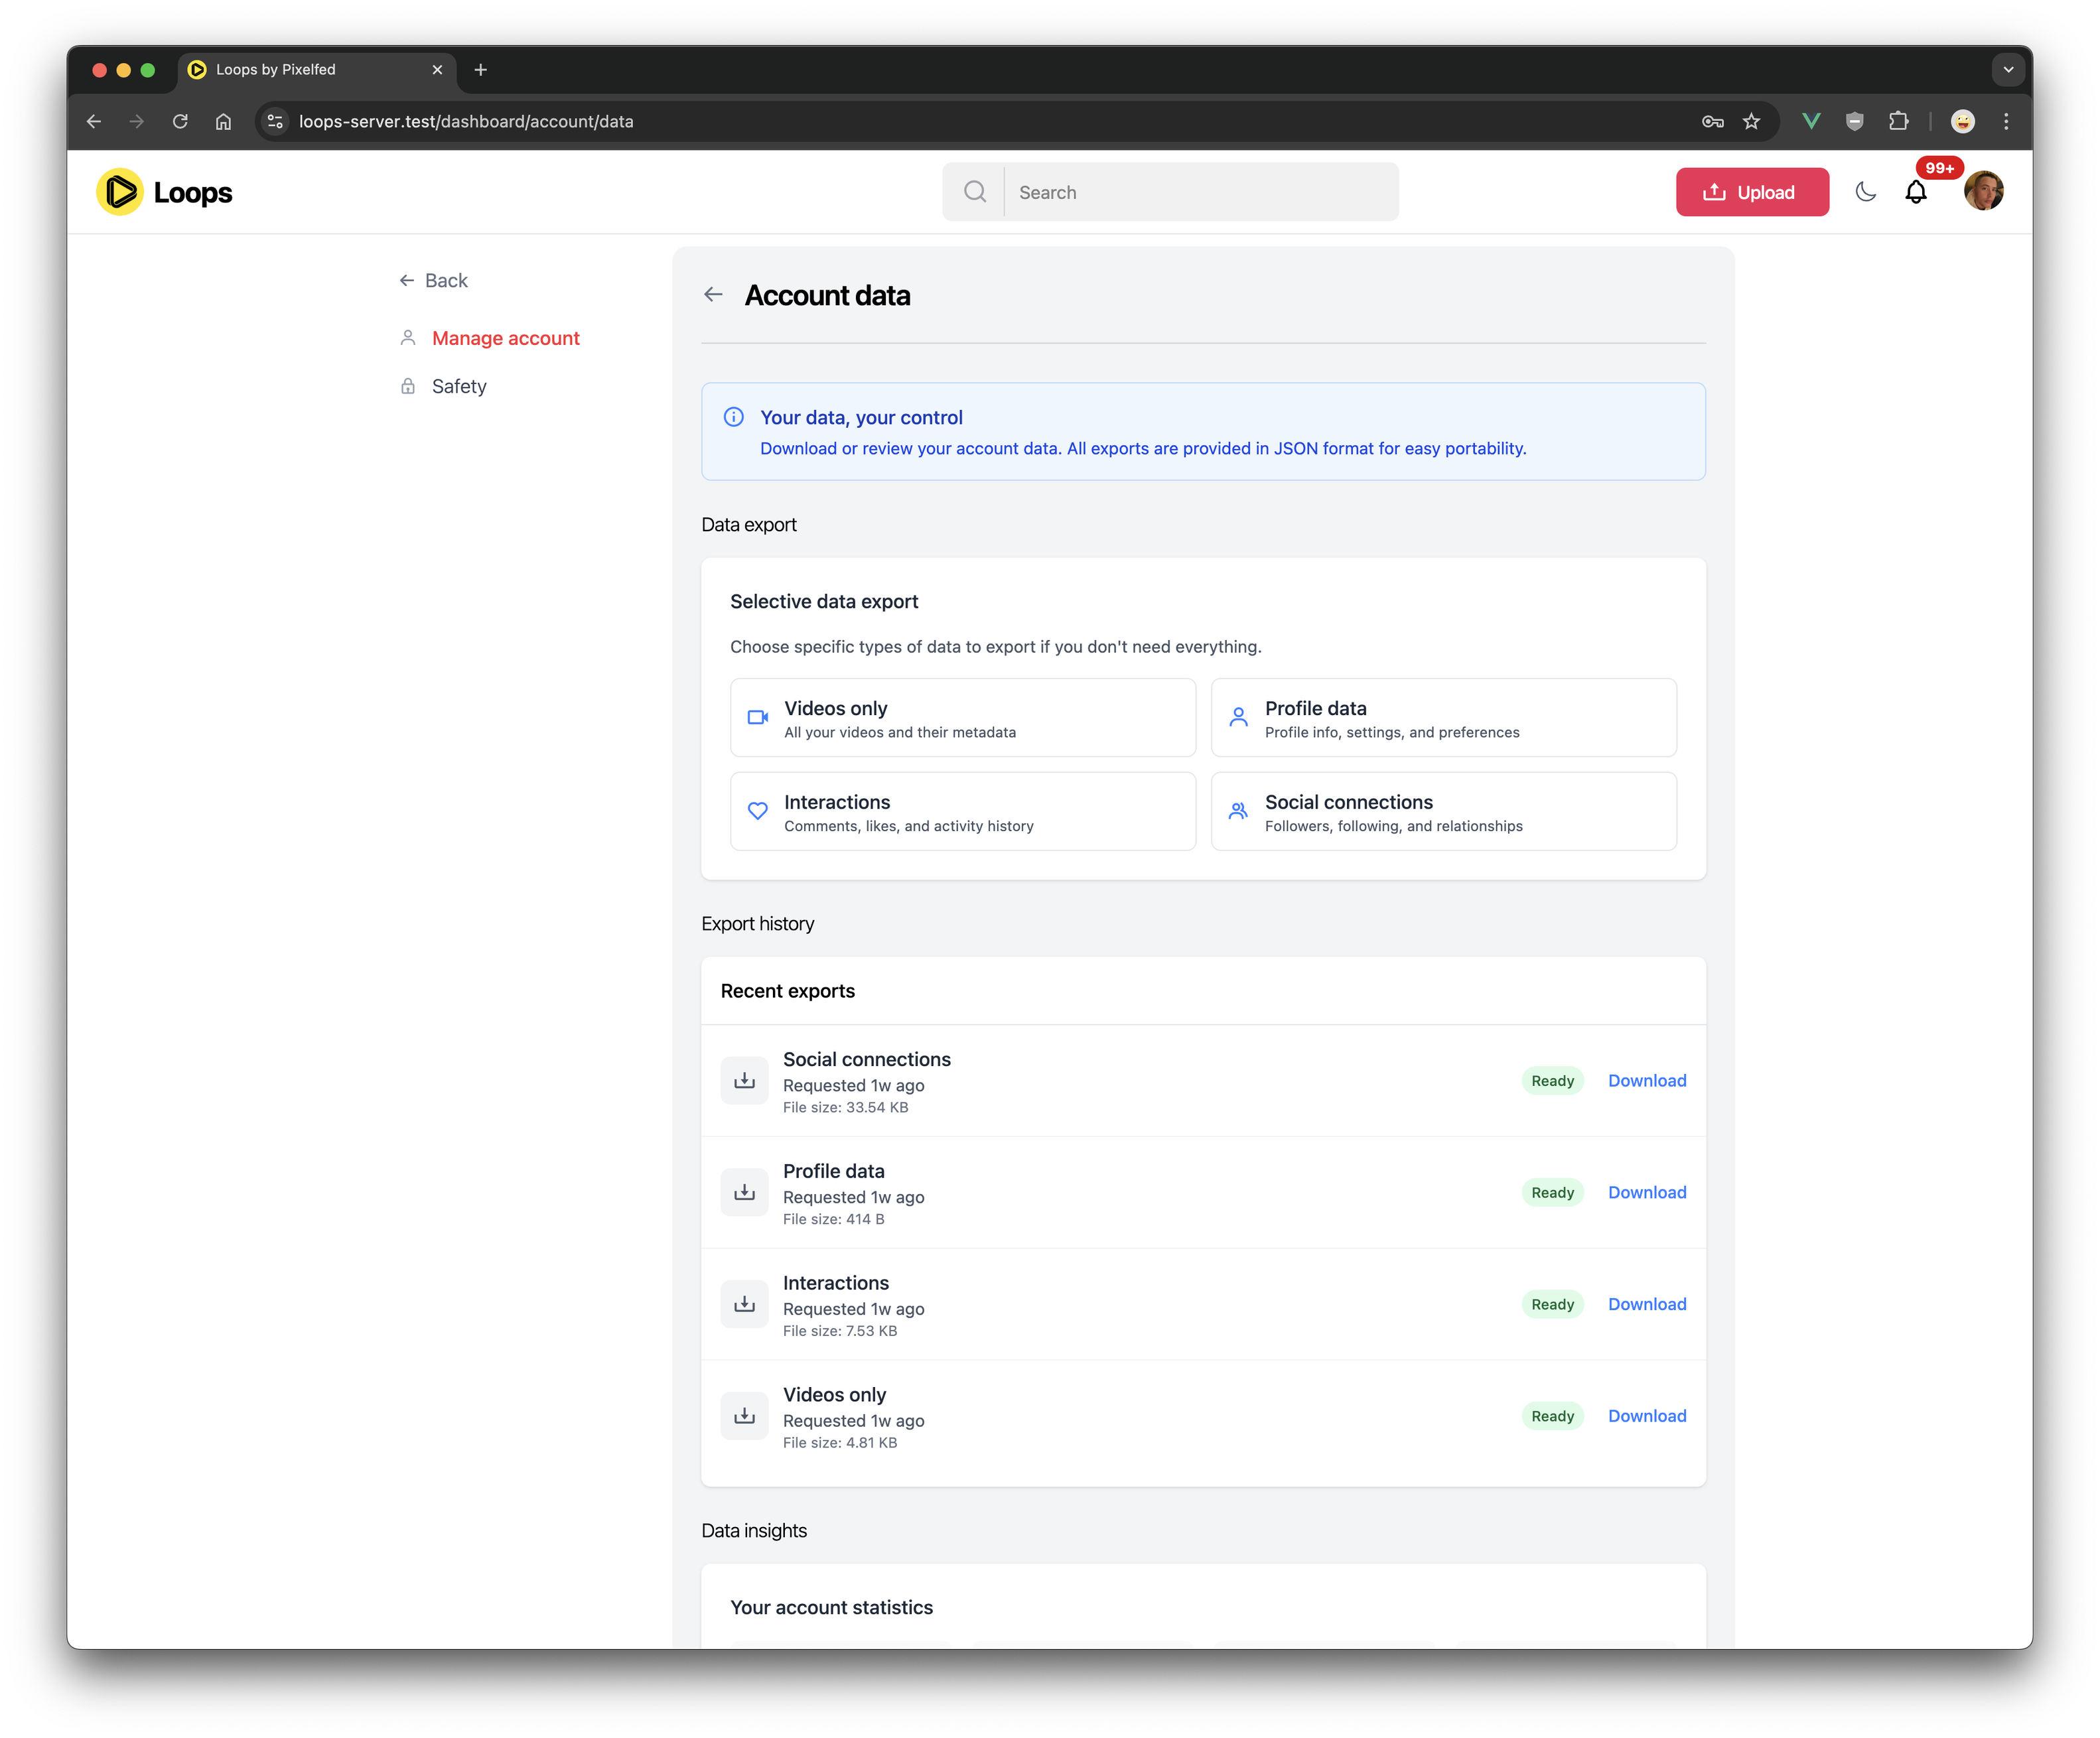
Task: Click the video camera icon
Action: coord(758,718)
